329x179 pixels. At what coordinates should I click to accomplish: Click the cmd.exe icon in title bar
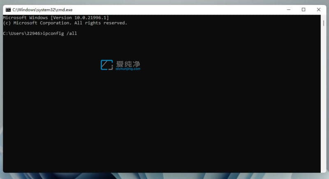[x=8, y=9]
